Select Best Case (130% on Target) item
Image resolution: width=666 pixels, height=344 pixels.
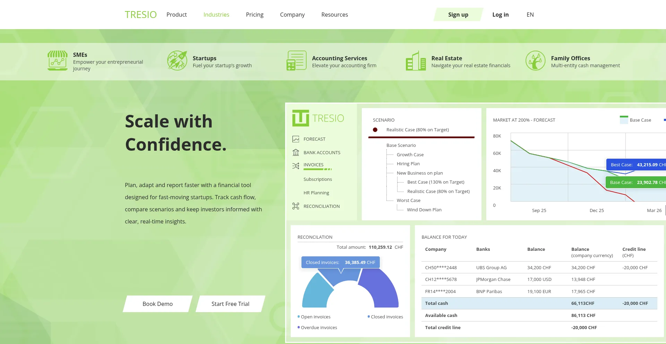pos(436,182)
